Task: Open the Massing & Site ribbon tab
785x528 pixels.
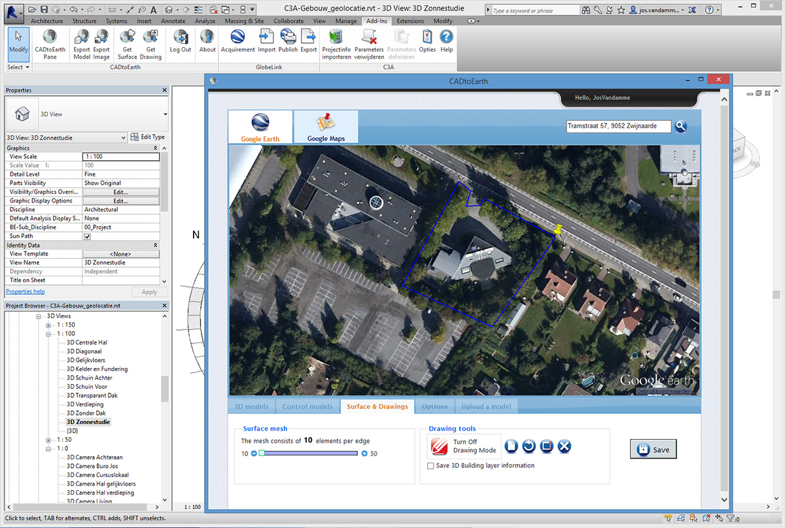Action: coord(244,21)
